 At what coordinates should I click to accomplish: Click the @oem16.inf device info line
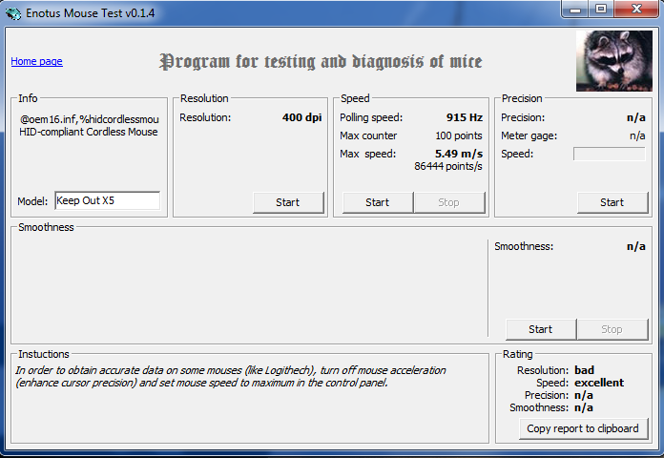(90, 119)
